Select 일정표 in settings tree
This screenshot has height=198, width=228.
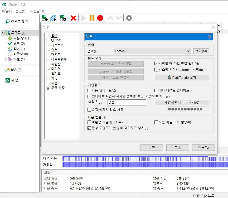click(x=56, y=74)
